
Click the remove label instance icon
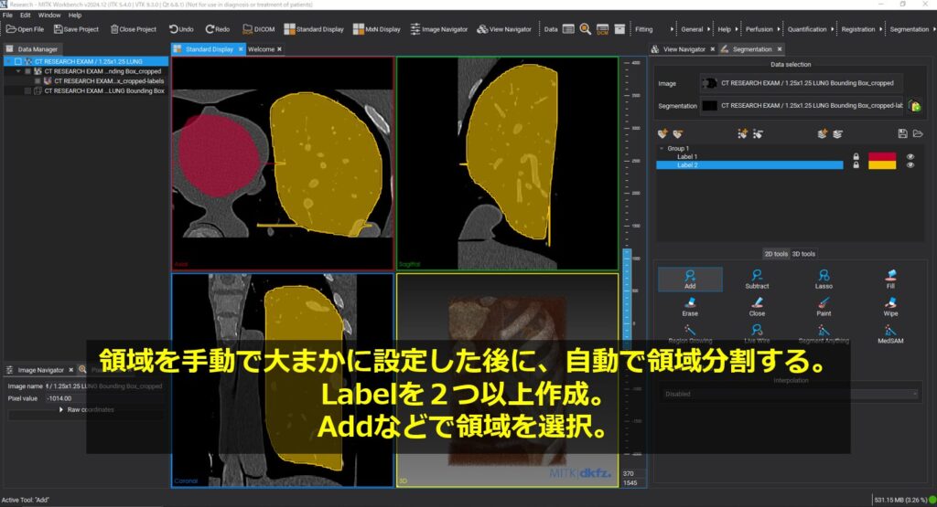click(758, 133)
